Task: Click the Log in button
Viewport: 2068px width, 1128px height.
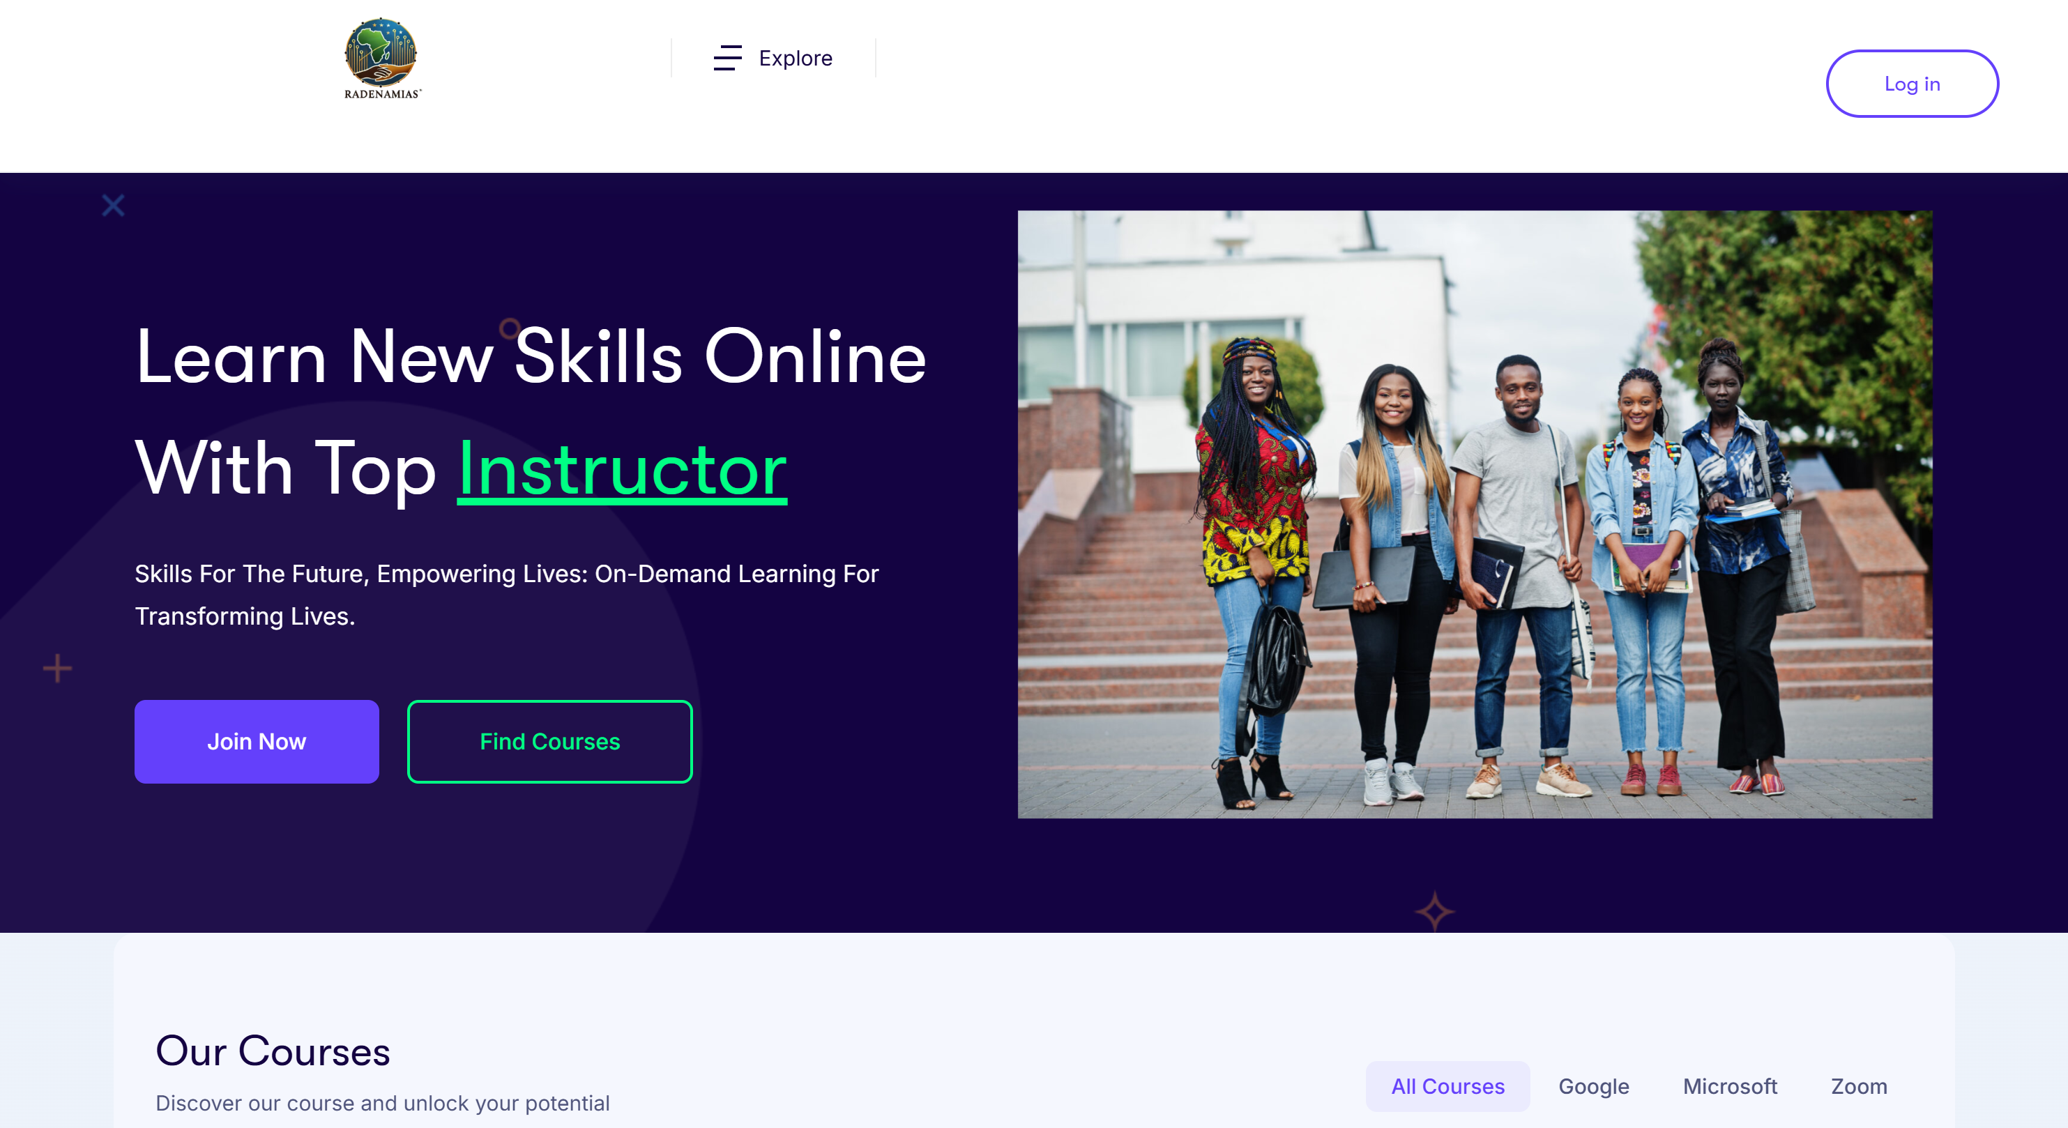Action: coord(1911,84)
